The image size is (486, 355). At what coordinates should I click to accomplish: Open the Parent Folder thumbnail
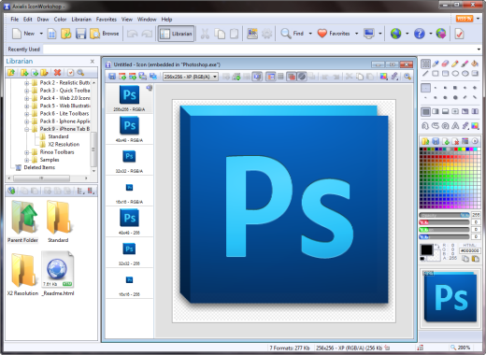(23, 221)
